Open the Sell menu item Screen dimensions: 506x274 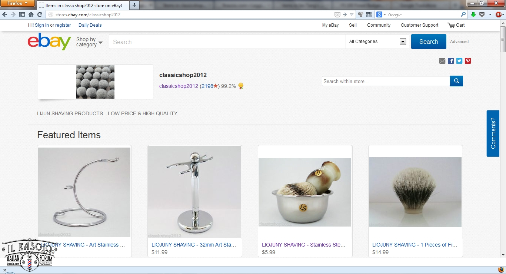353,25
